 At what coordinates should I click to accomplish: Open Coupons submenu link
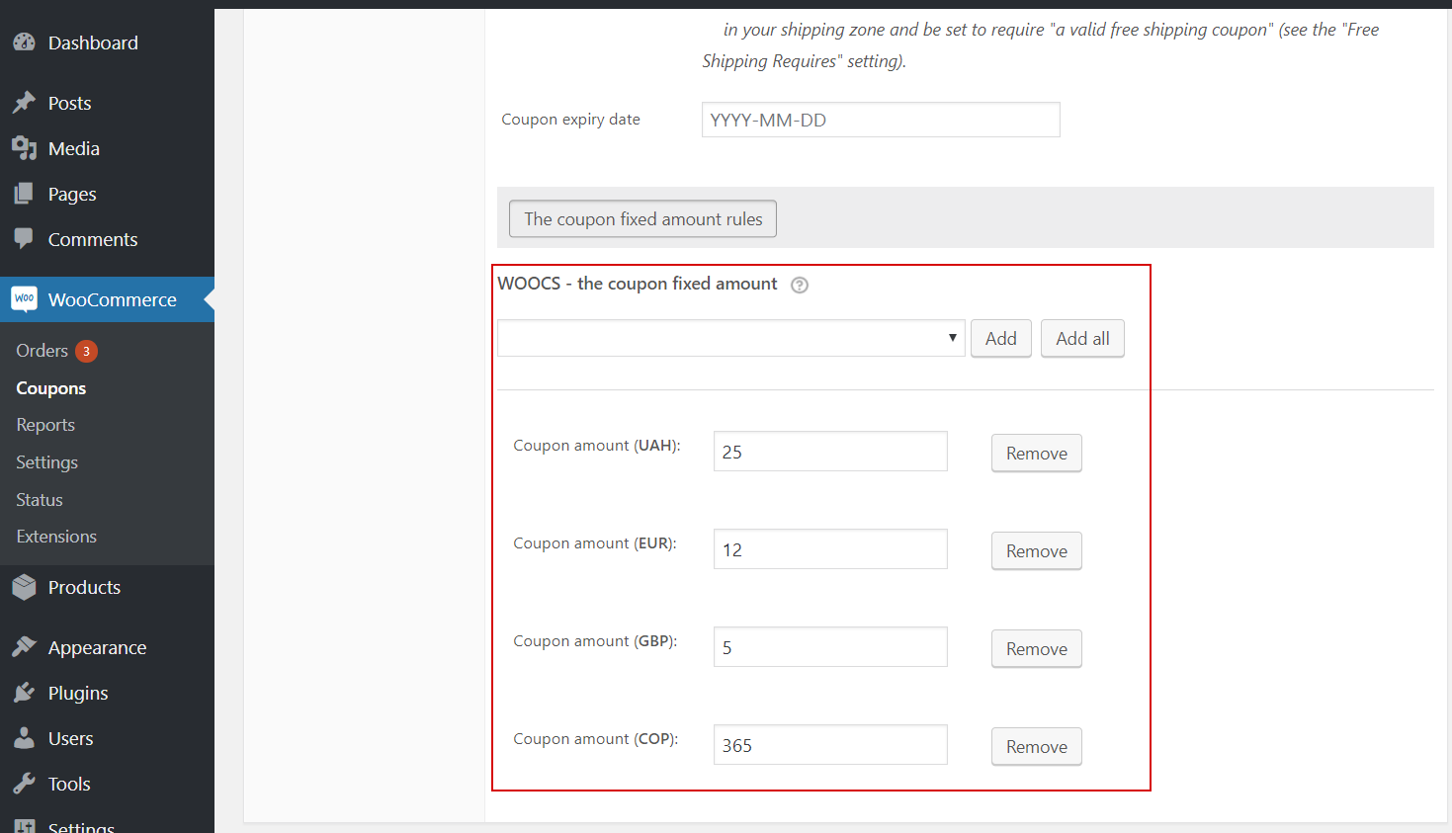(x=50, y=388)
